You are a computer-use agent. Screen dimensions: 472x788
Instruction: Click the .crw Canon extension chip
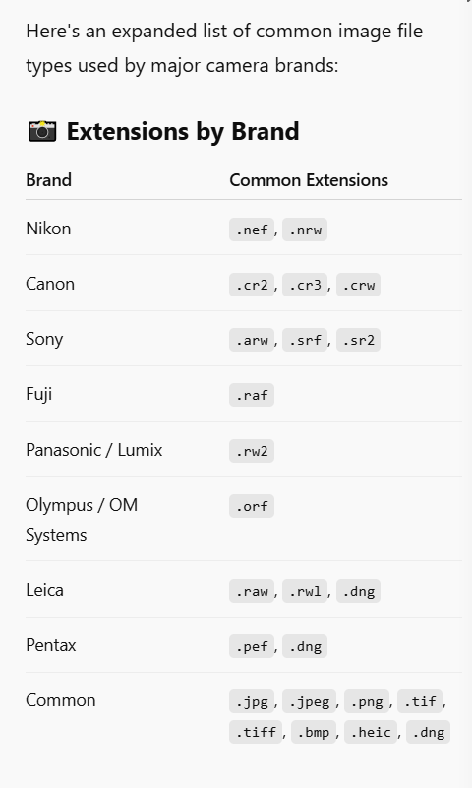coord(358,285)
